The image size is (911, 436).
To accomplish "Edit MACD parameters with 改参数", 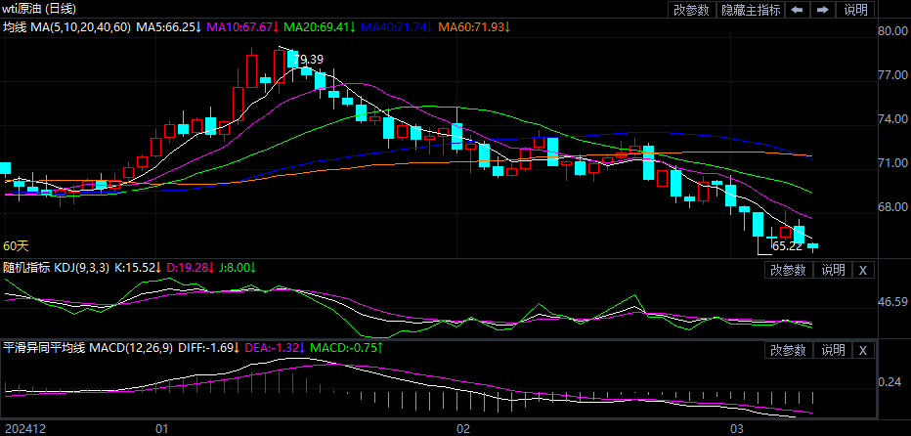I will click(x=789, y=350).
